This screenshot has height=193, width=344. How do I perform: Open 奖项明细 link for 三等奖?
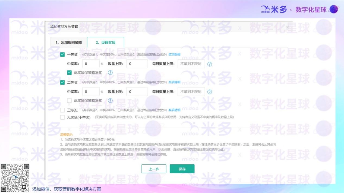[174, 110]
